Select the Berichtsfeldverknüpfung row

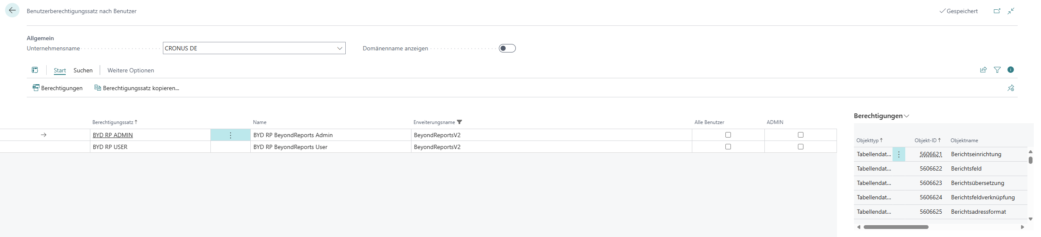tap(940, 198)
